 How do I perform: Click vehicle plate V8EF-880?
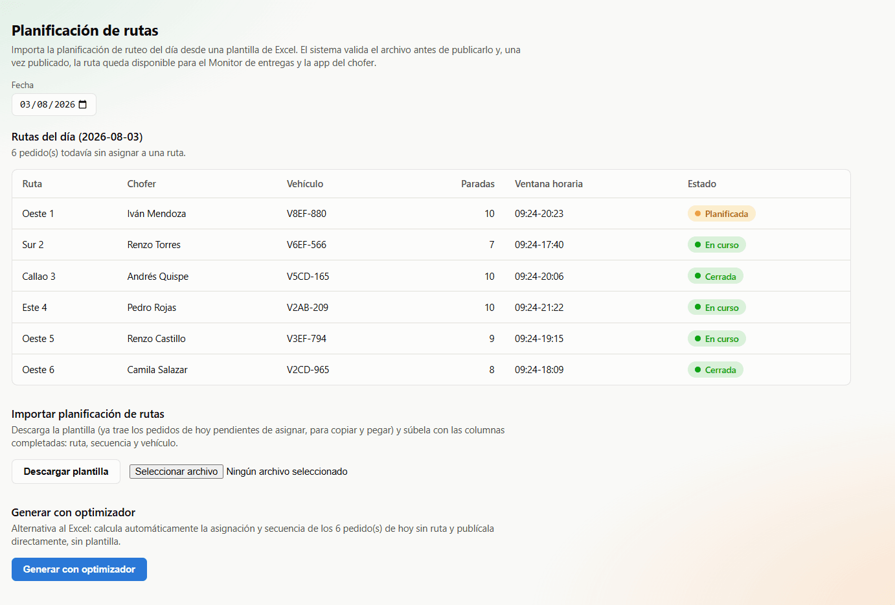pos(306,214)
